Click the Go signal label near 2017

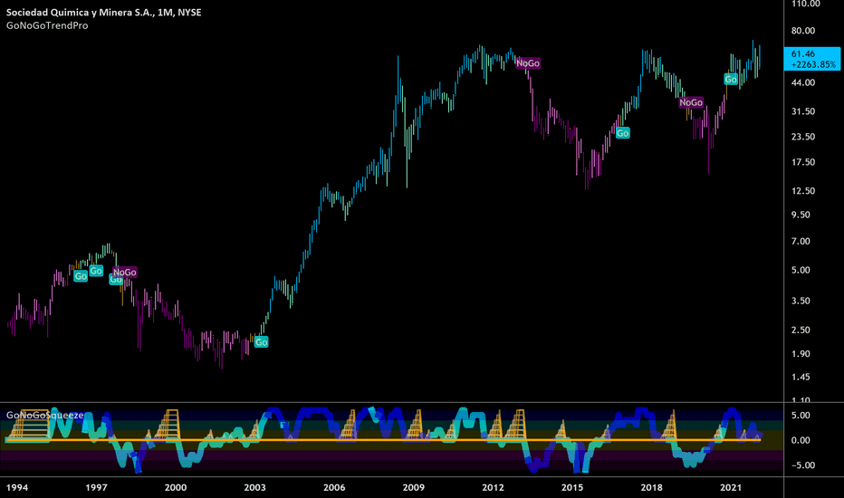tap(622, 133)
